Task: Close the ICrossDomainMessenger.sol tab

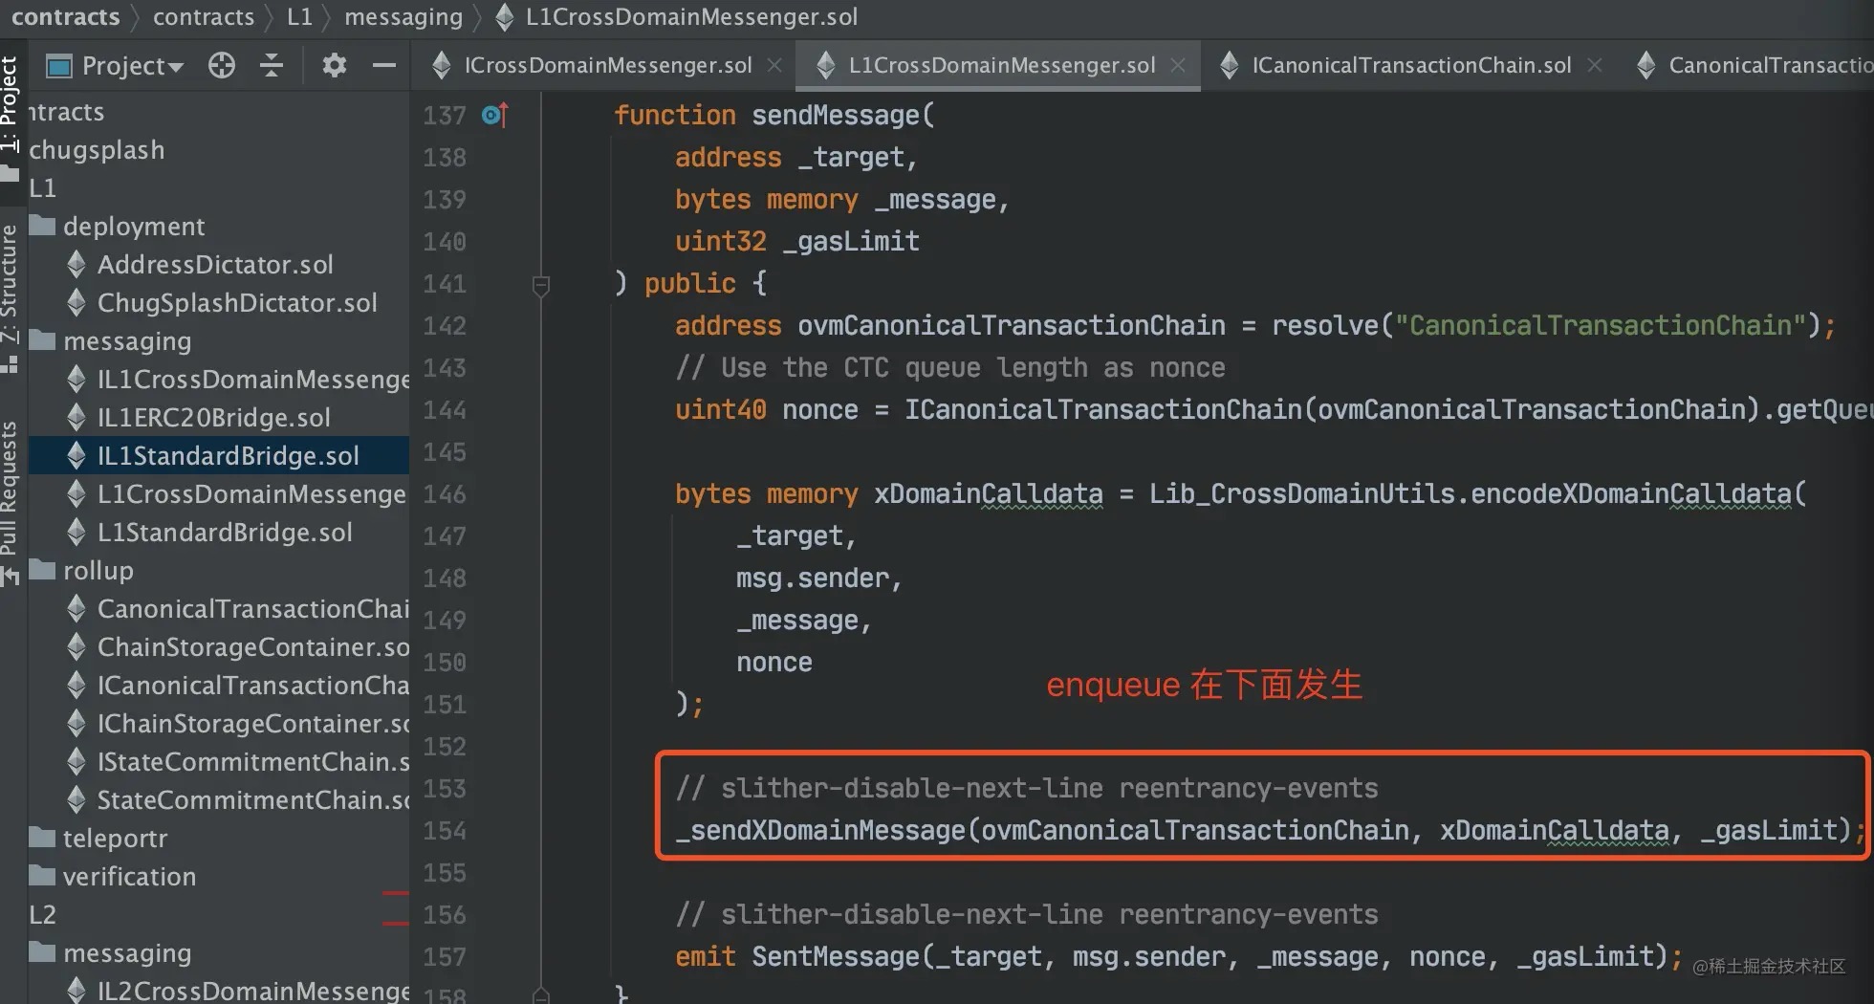Action: pos(774,65)
